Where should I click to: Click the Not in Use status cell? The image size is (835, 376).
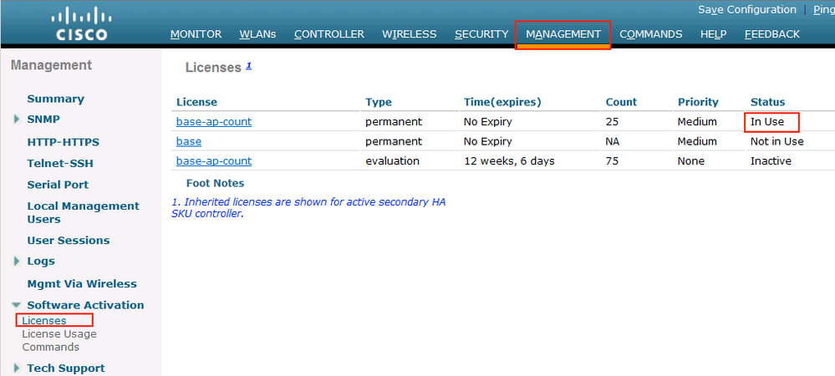(x=777, y=141)
